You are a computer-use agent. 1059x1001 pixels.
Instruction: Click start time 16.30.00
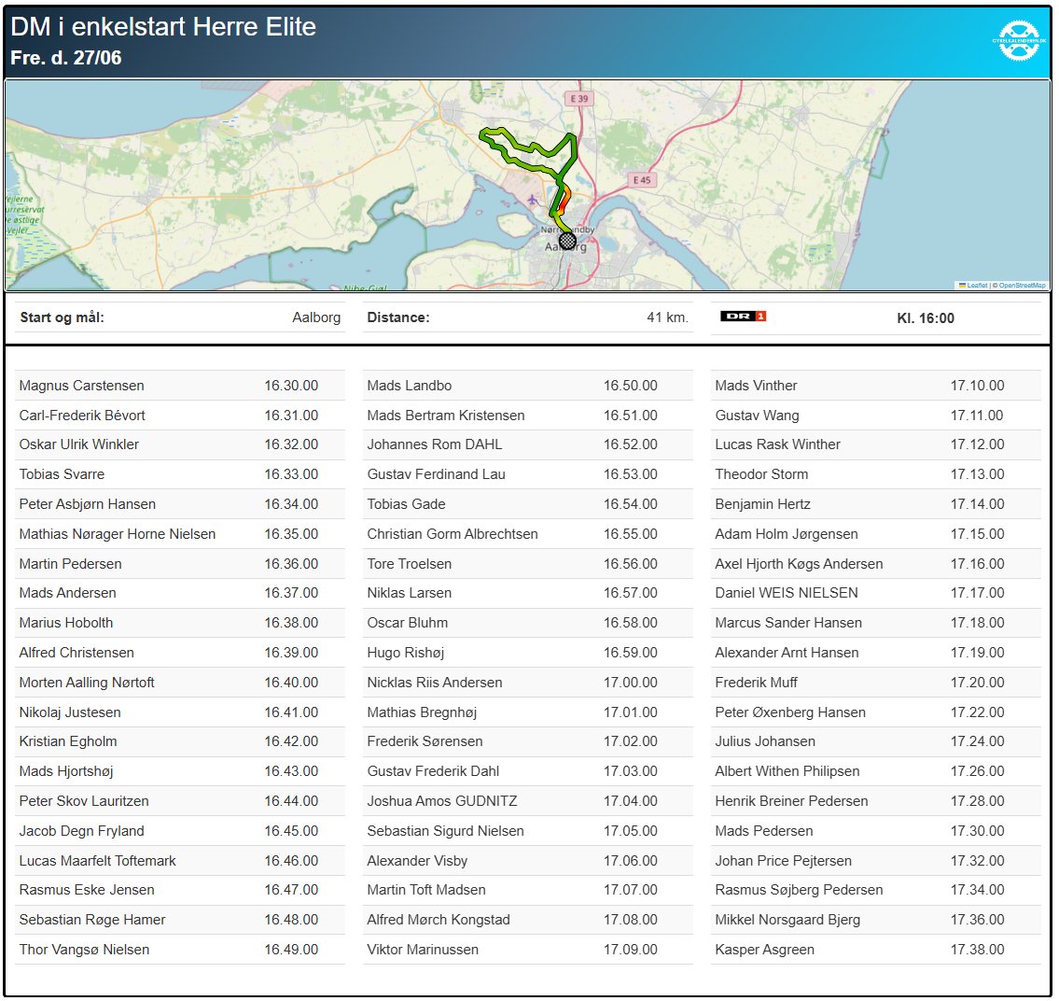[291, 386]
